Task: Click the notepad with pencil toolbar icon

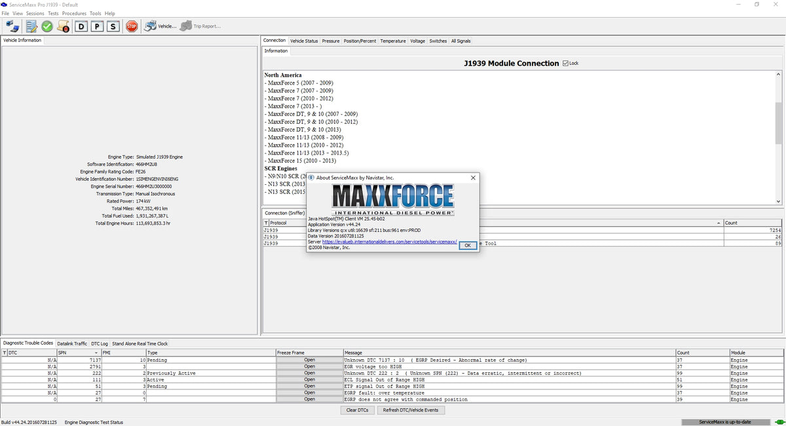Action: (31, 26)
